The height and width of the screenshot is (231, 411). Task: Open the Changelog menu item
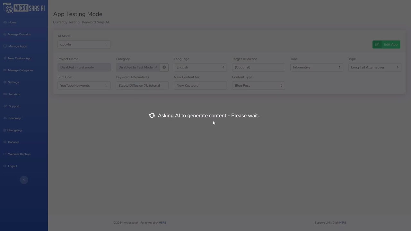click(14, 130)
